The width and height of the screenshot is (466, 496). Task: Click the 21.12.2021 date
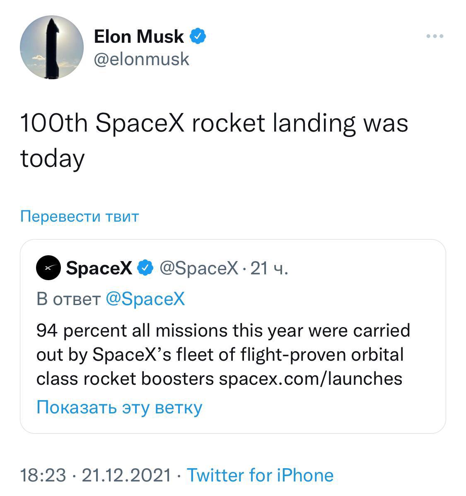[126, 475]
